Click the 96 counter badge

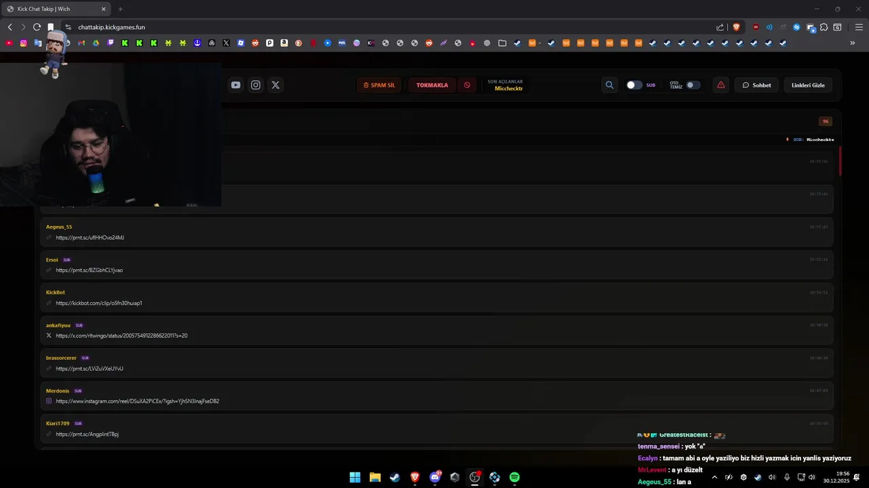click(826, 121)
